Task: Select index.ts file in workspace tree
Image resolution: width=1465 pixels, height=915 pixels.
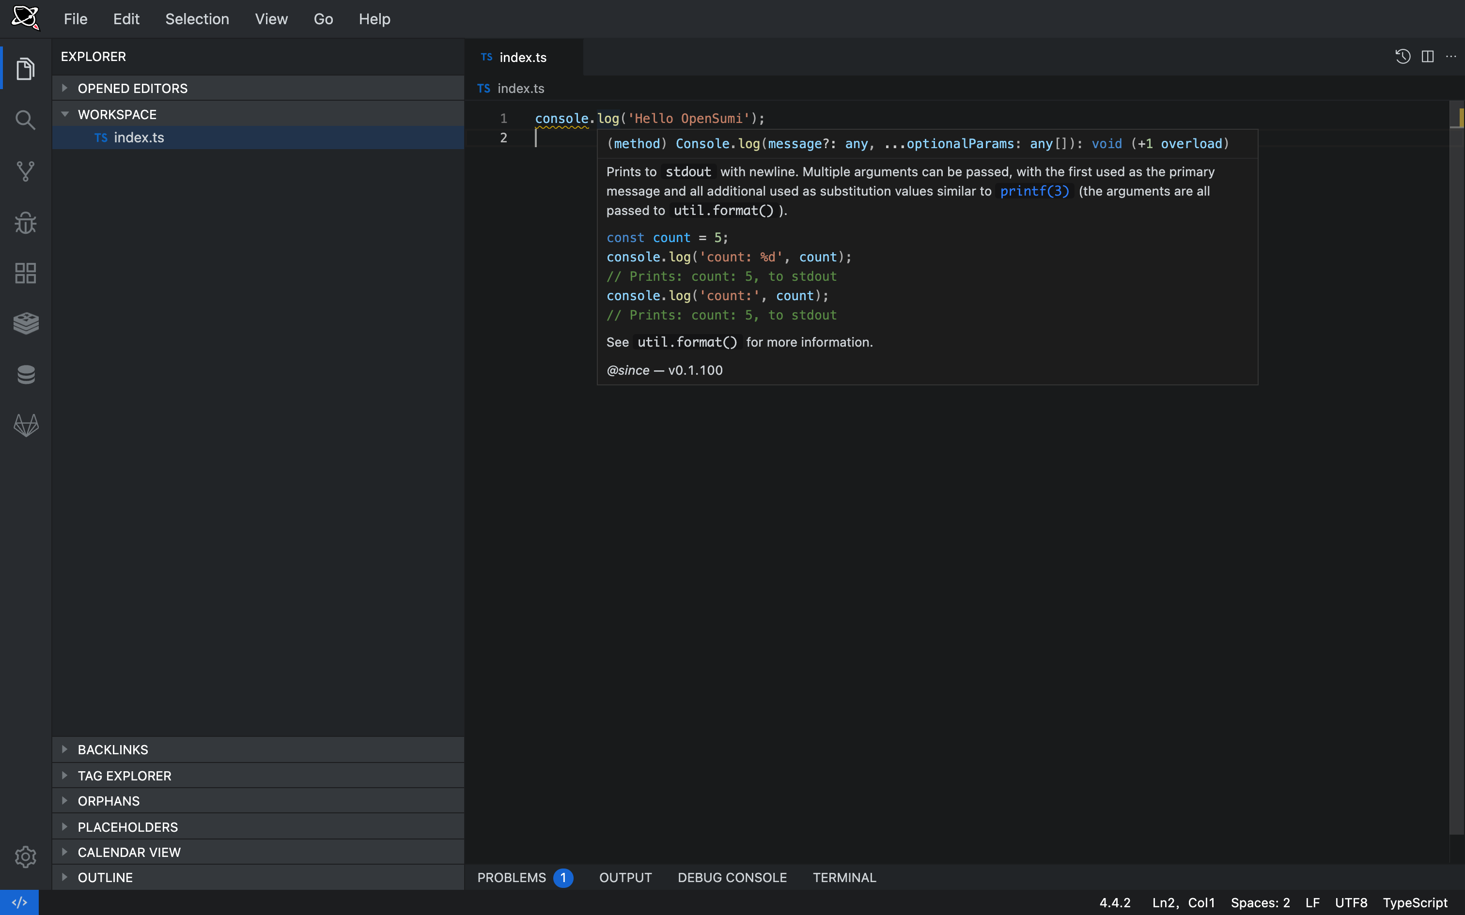Action: click(139, 137)
